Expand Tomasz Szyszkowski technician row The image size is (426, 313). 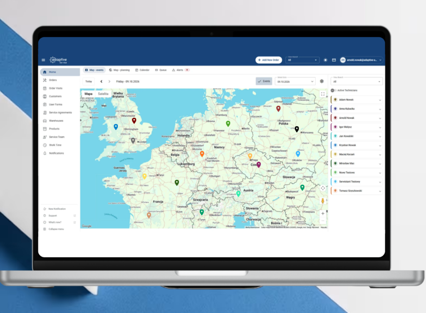(x=357, y=191)
